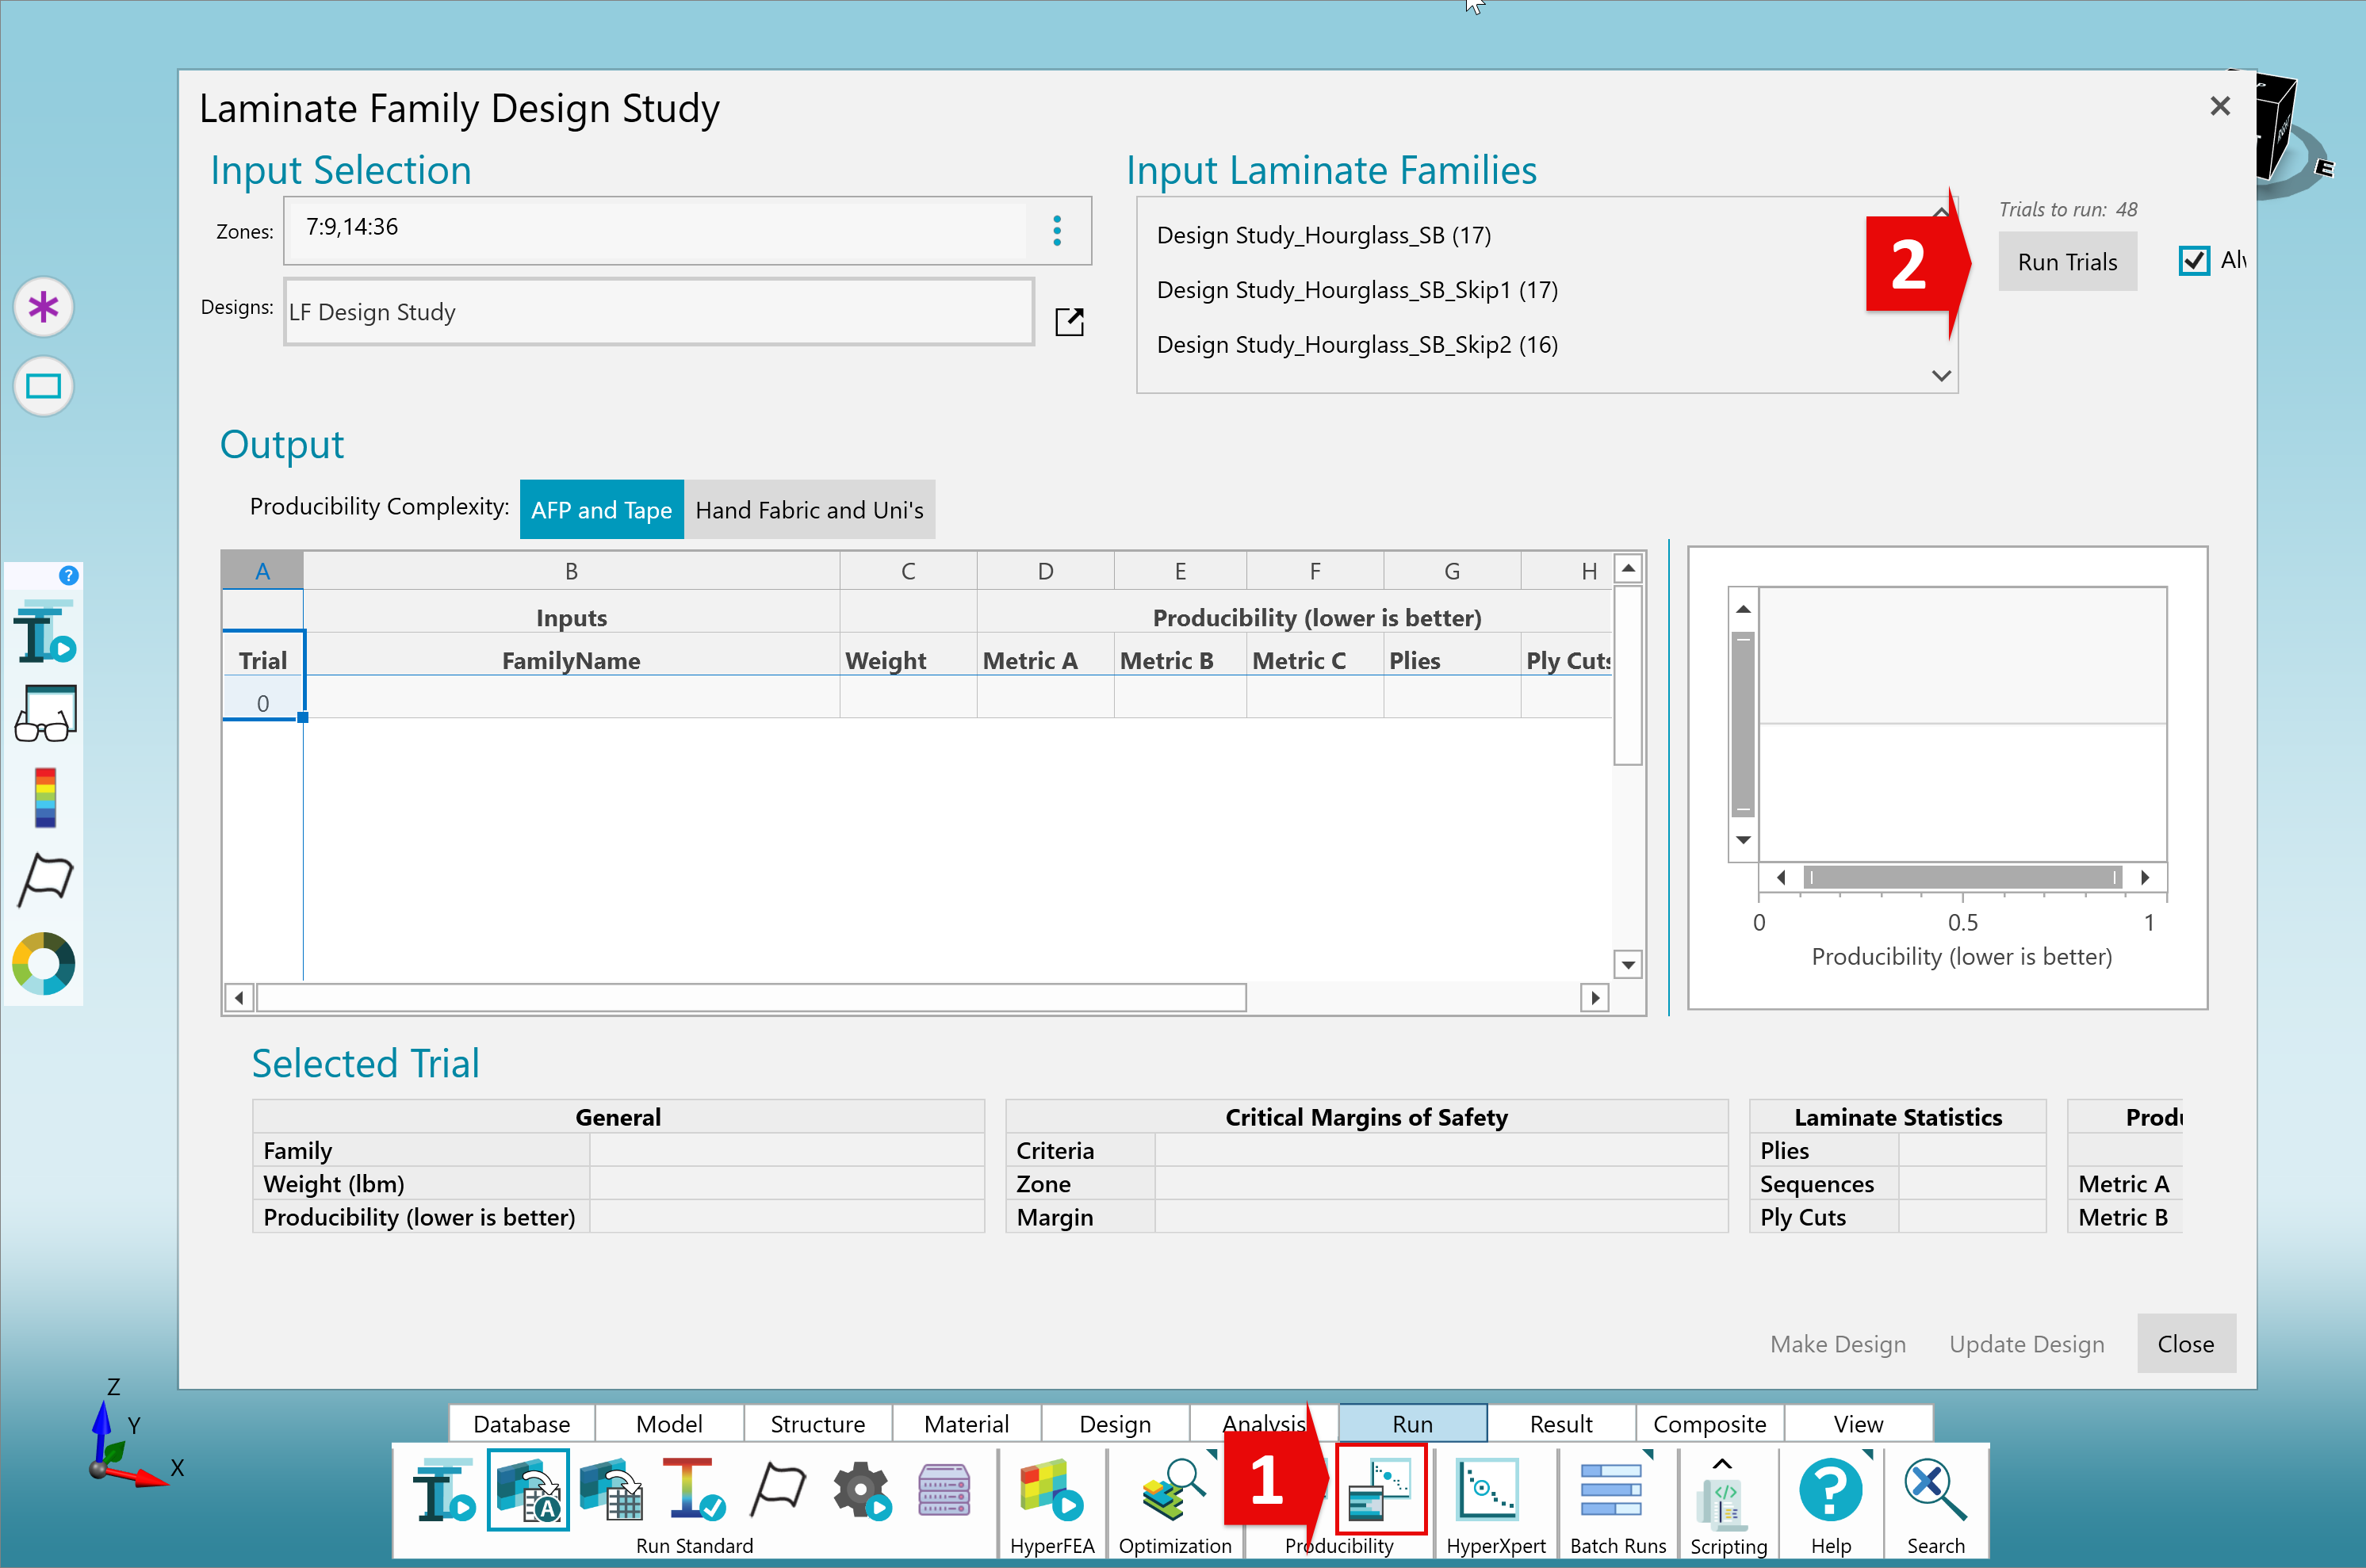Click the model with table grid toolbar icon
This screenshot has height=1568, width=2366.
[611, 1490]
